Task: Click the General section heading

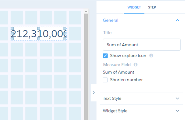Action: (x=110, y=20)
